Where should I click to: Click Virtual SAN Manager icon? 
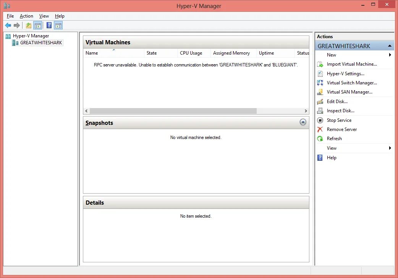[320, 92]
